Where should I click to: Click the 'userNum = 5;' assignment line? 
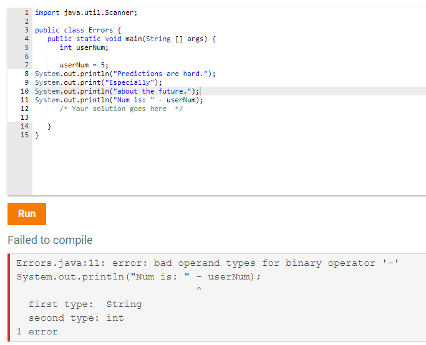[x=84, y=65]
